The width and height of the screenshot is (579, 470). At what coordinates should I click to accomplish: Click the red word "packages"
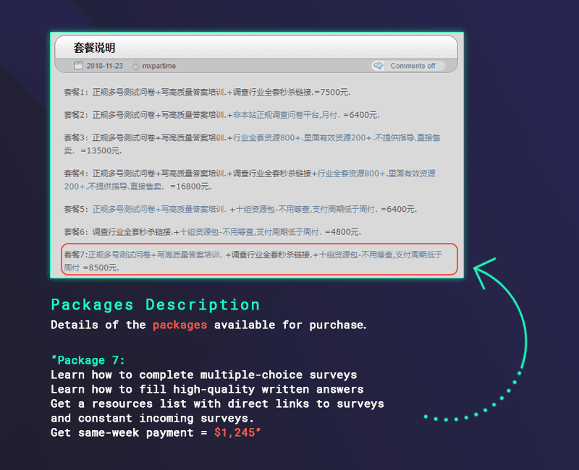[179, 325]
